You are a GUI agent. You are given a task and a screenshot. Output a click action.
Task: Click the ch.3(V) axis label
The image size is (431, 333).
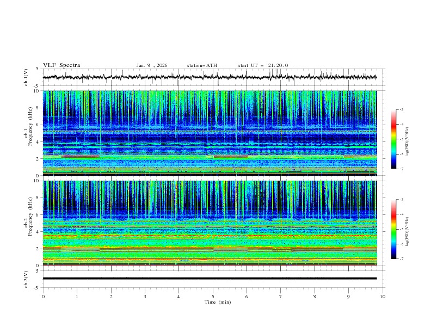click(x=27, y=278)
